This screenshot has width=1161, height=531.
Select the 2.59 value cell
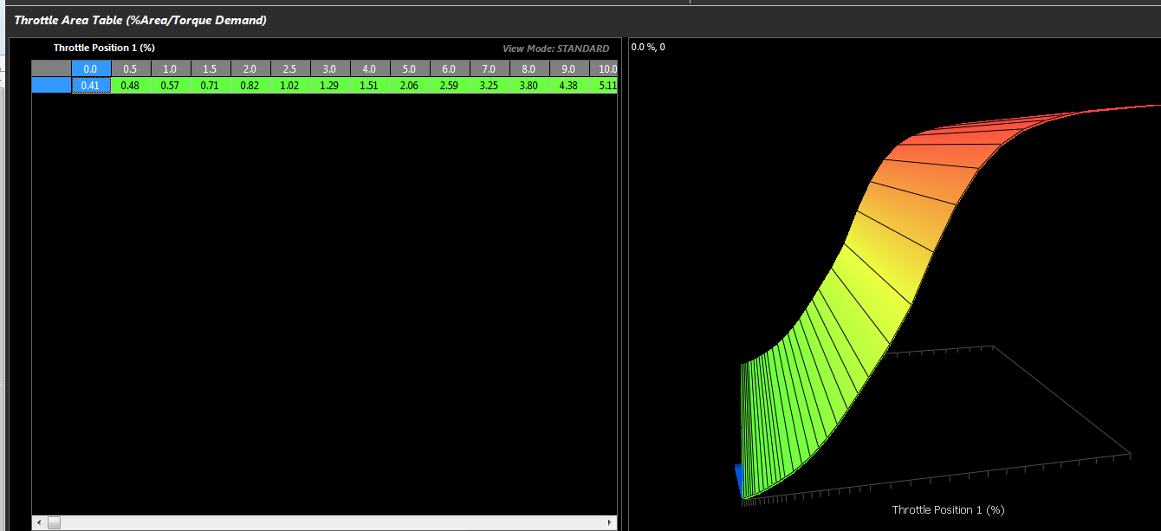450,85
